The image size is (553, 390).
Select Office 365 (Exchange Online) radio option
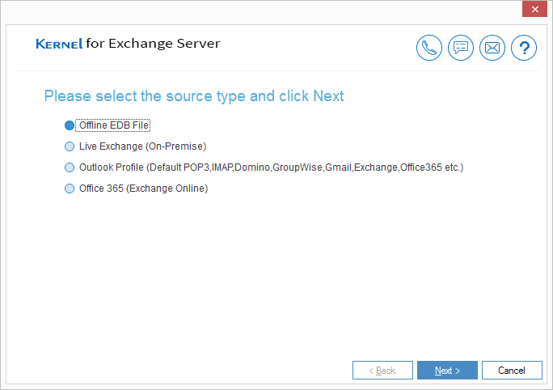point(70,189)
